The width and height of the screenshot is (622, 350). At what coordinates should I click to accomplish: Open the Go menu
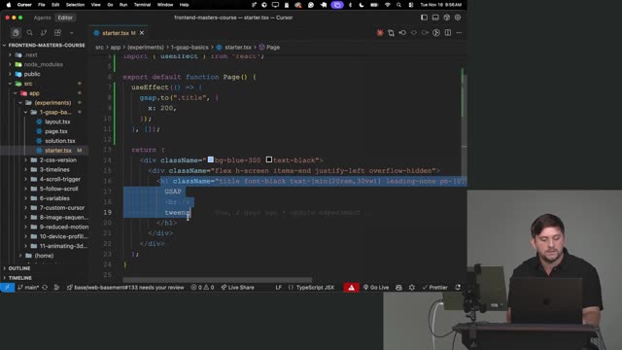point(110,5)
